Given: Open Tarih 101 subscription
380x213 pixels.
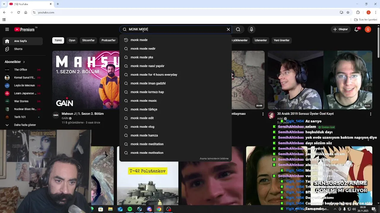Looking at the screenshot, I should (x=22, y=117).
